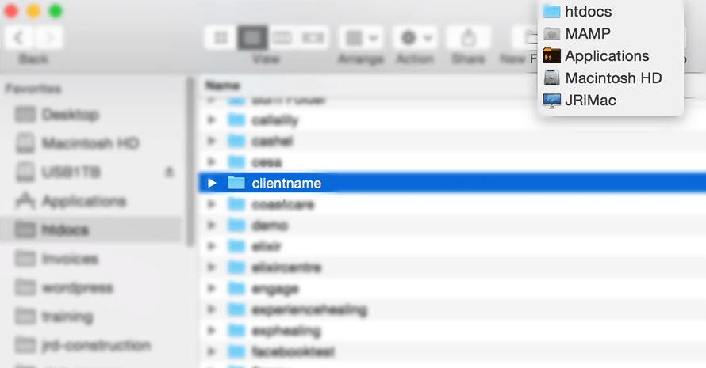The image size is (706, 368).
Task: Minimize the Finder window
Action: pyautogui.click(x=33, y=11)
